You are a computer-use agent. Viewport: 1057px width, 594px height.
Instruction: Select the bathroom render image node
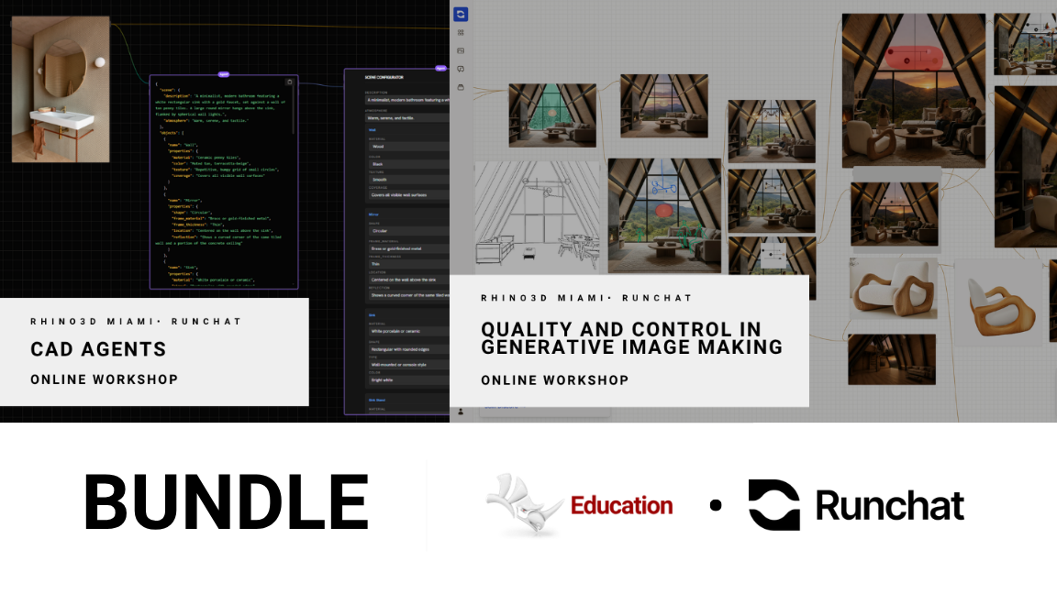[x=61, y=90]
